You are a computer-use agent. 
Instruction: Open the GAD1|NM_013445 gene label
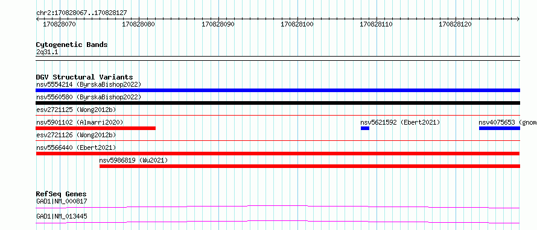coord(62,216)
